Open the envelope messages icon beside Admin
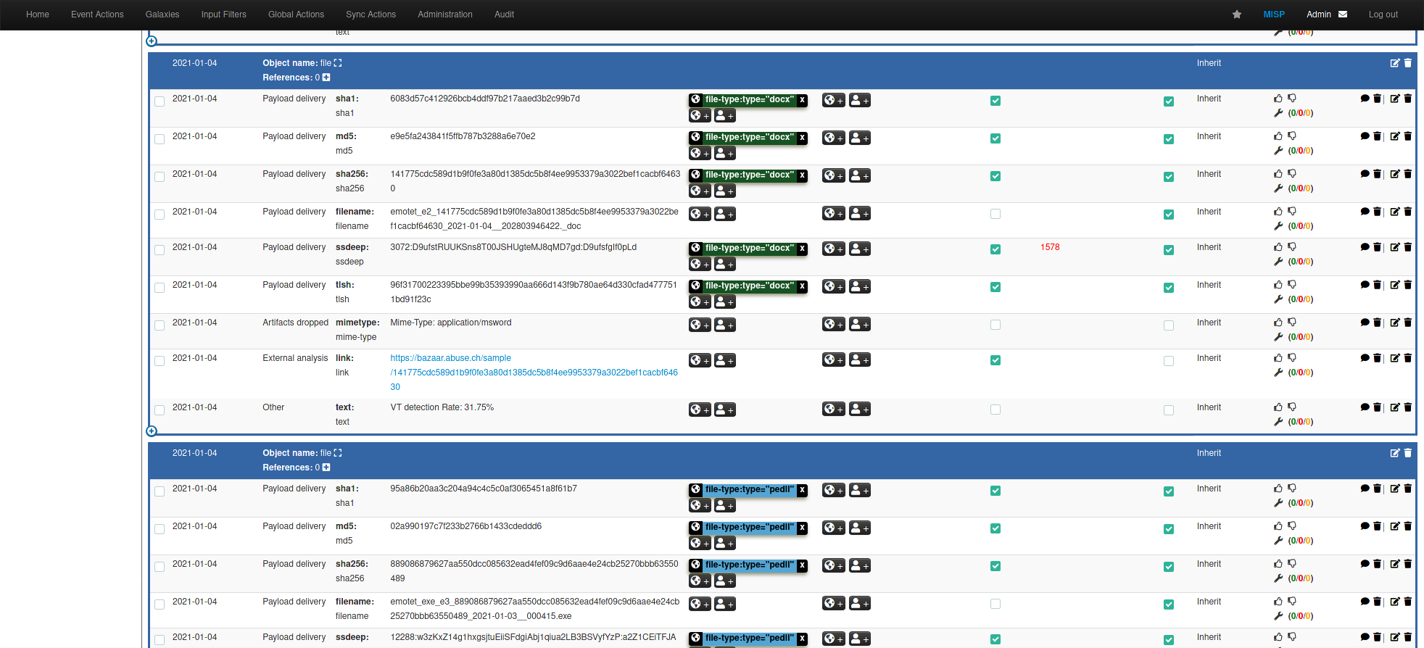This screenshot has height=648, width=1424. pos(1343,14)
